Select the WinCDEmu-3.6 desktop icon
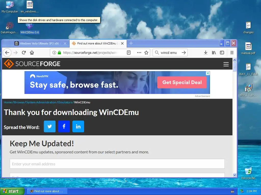The image size is (261, 195). [x=30, y=28]
